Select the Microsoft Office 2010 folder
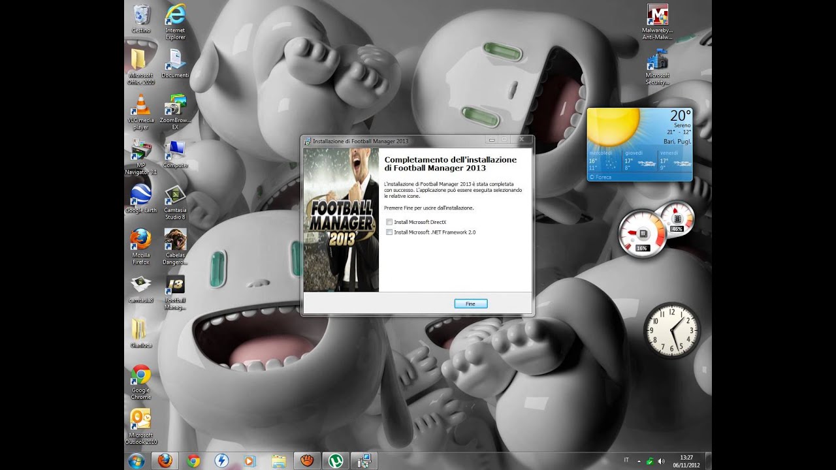Screen dimensions: 836x470 [x=140, y=66]
